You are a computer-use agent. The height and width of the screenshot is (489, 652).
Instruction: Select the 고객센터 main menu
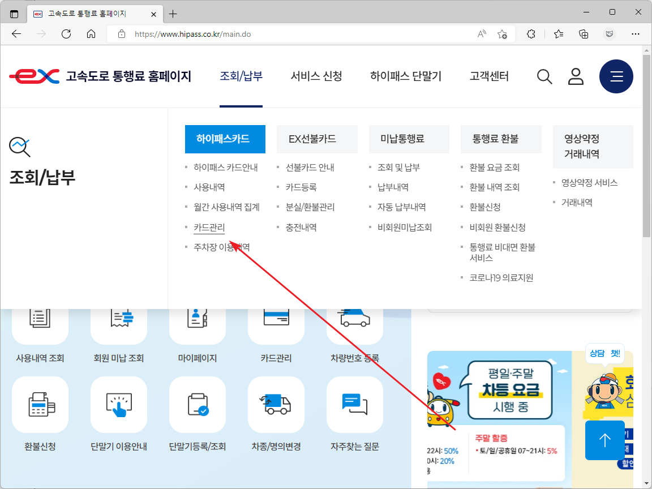click(489, 76)
